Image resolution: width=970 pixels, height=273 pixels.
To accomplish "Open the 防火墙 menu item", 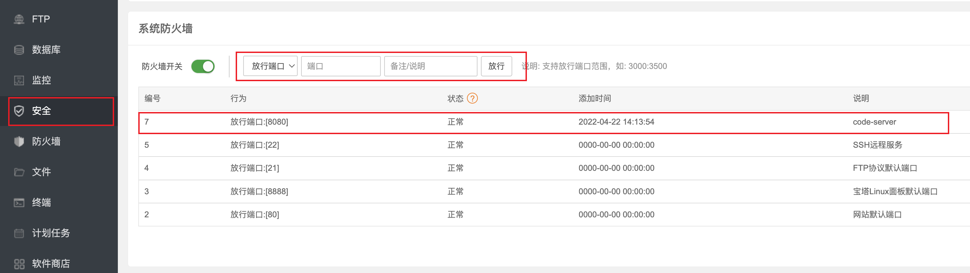I will (x=59, y=141).
